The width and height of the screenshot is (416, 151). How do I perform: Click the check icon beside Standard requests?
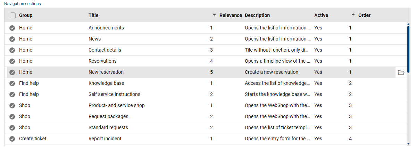click(x=12, y=128)
